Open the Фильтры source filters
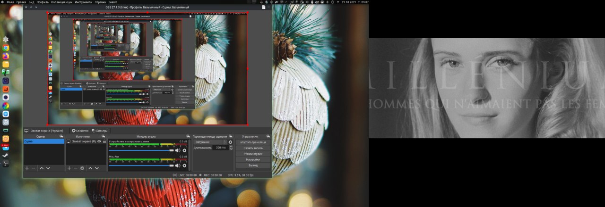The width and height of the screenshot is (605, 207). click(99, 131)
